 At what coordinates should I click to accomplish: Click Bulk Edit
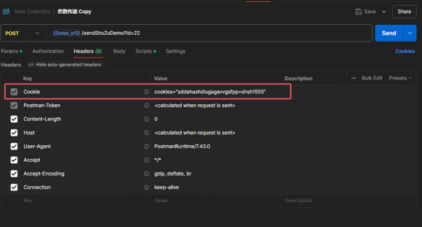pos(372,78)
